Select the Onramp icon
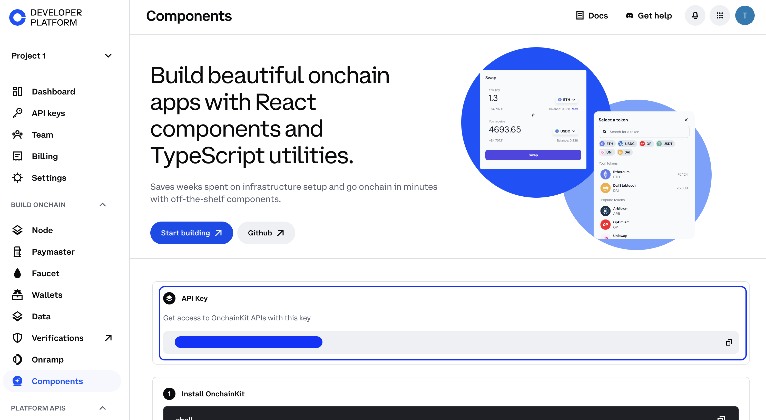The image size is (766, 420). tap(17, 359)
